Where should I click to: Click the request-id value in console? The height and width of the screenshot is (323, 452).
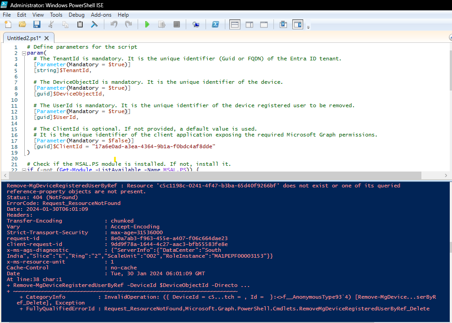click(169, 238)
